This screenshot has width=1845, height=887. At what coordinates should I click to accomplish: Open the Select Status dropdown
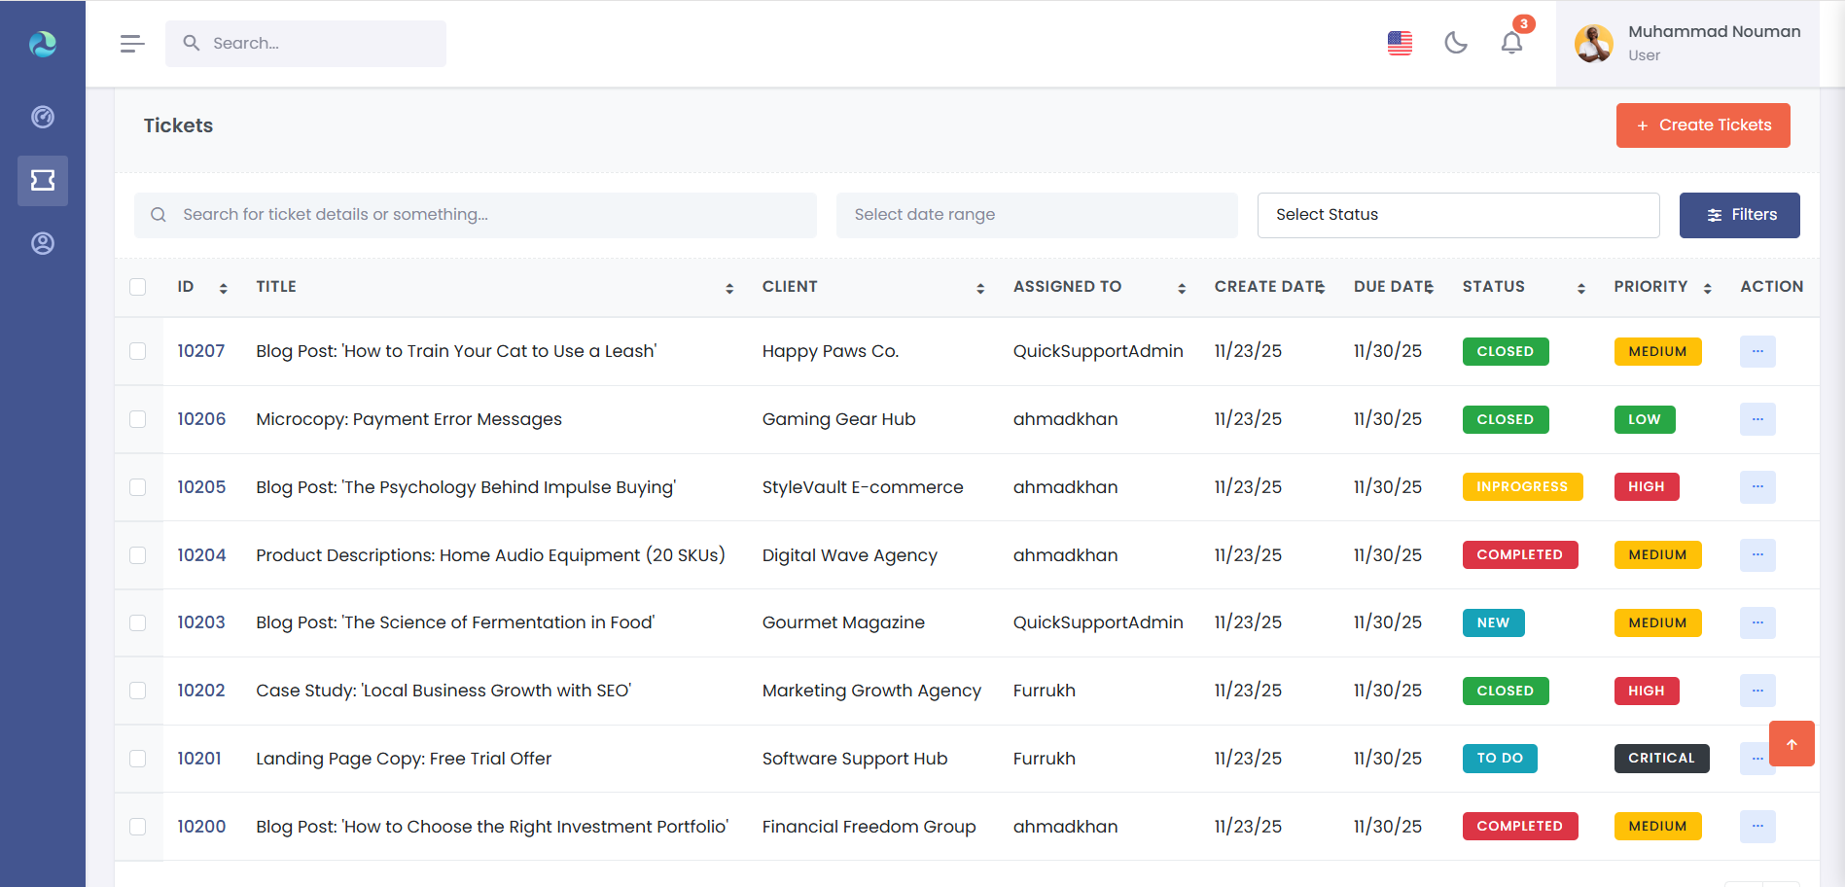coord(1457,215)
